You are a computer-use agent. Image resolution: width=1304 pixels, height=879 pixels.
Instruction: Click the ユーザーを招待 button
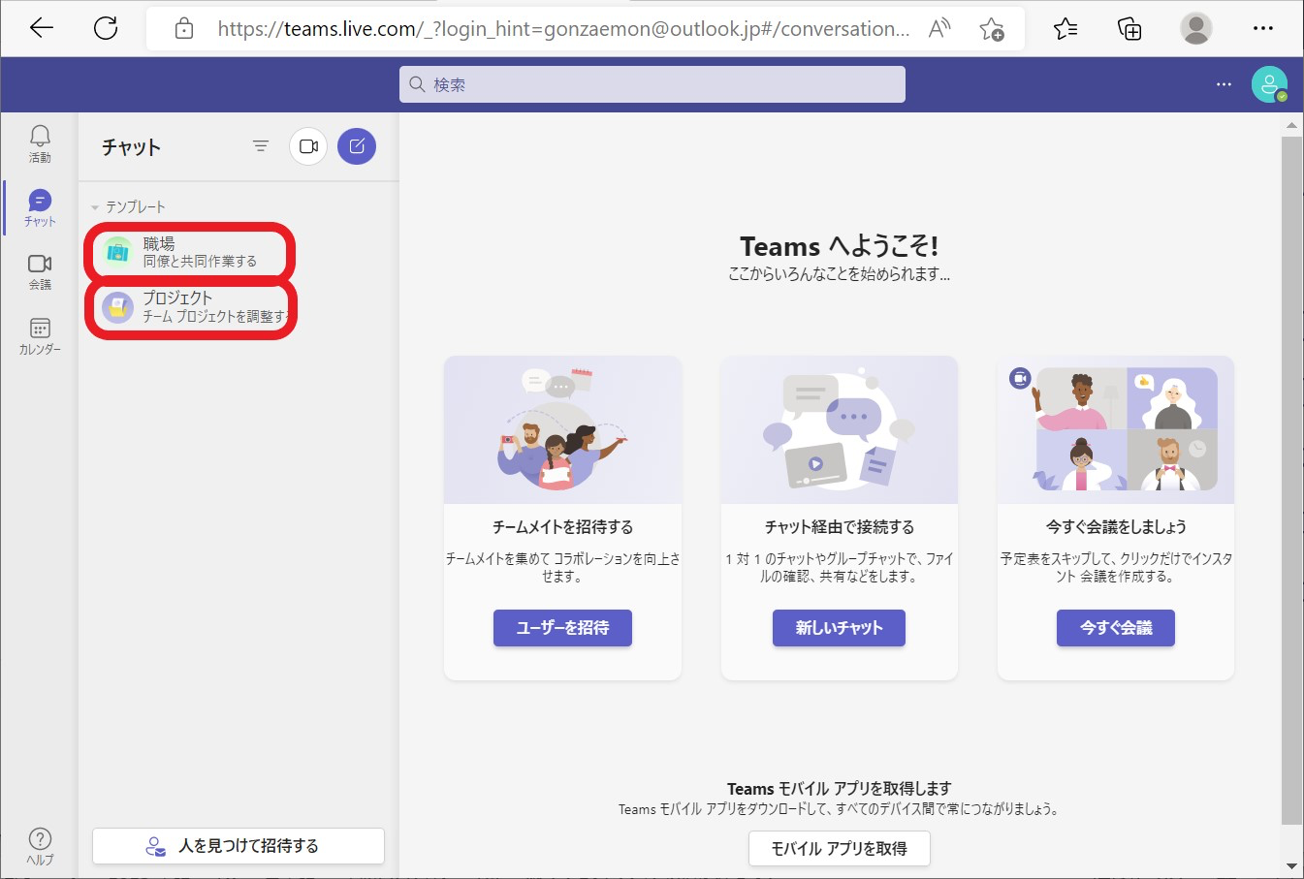(562, 628)
